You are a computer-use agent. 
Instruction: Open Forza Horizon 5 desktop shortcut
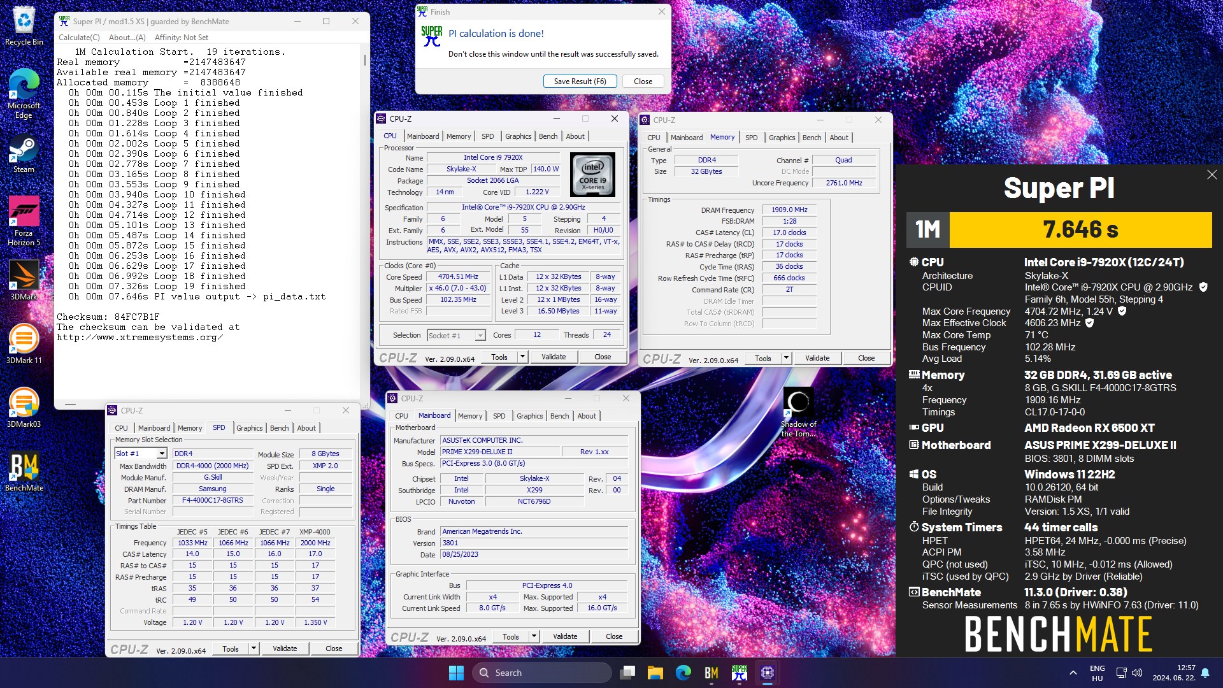tap(24, 220)
